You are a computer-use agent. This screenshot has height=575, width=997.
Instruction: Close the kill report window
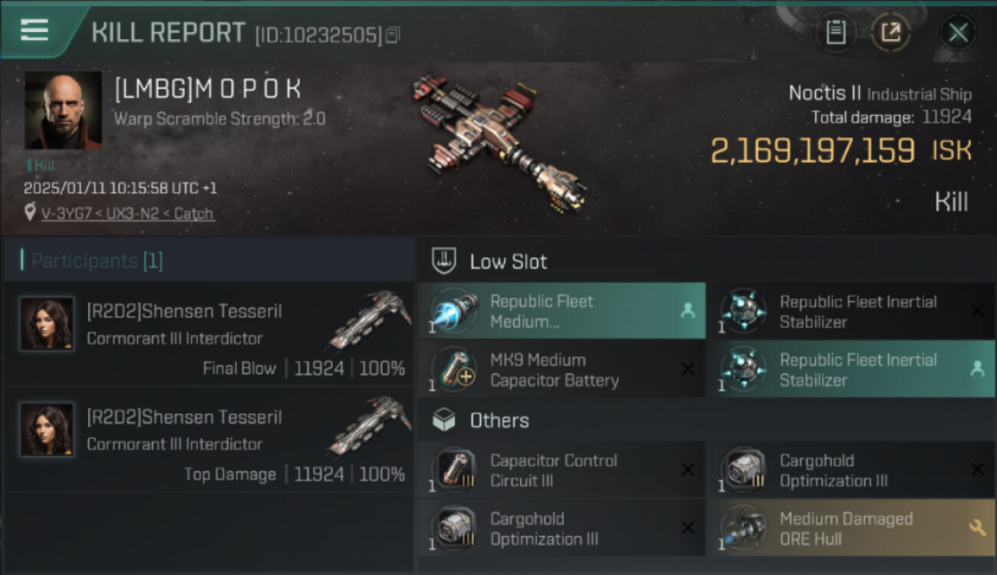[x=958, y=32]
